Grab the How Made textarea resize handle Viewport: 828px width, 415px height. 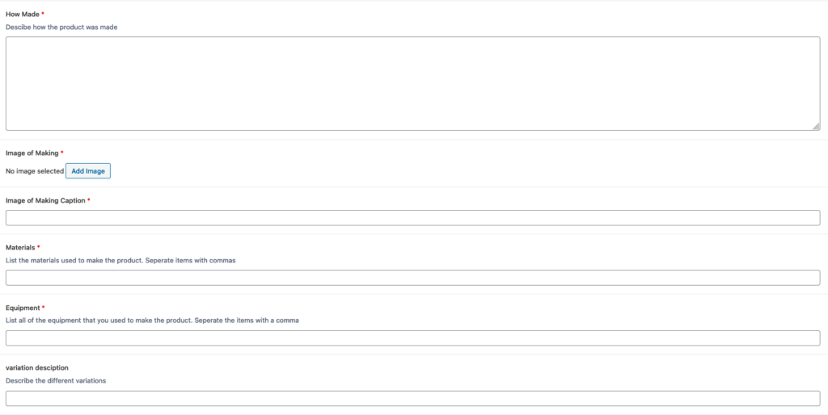(x=816, y=126)
